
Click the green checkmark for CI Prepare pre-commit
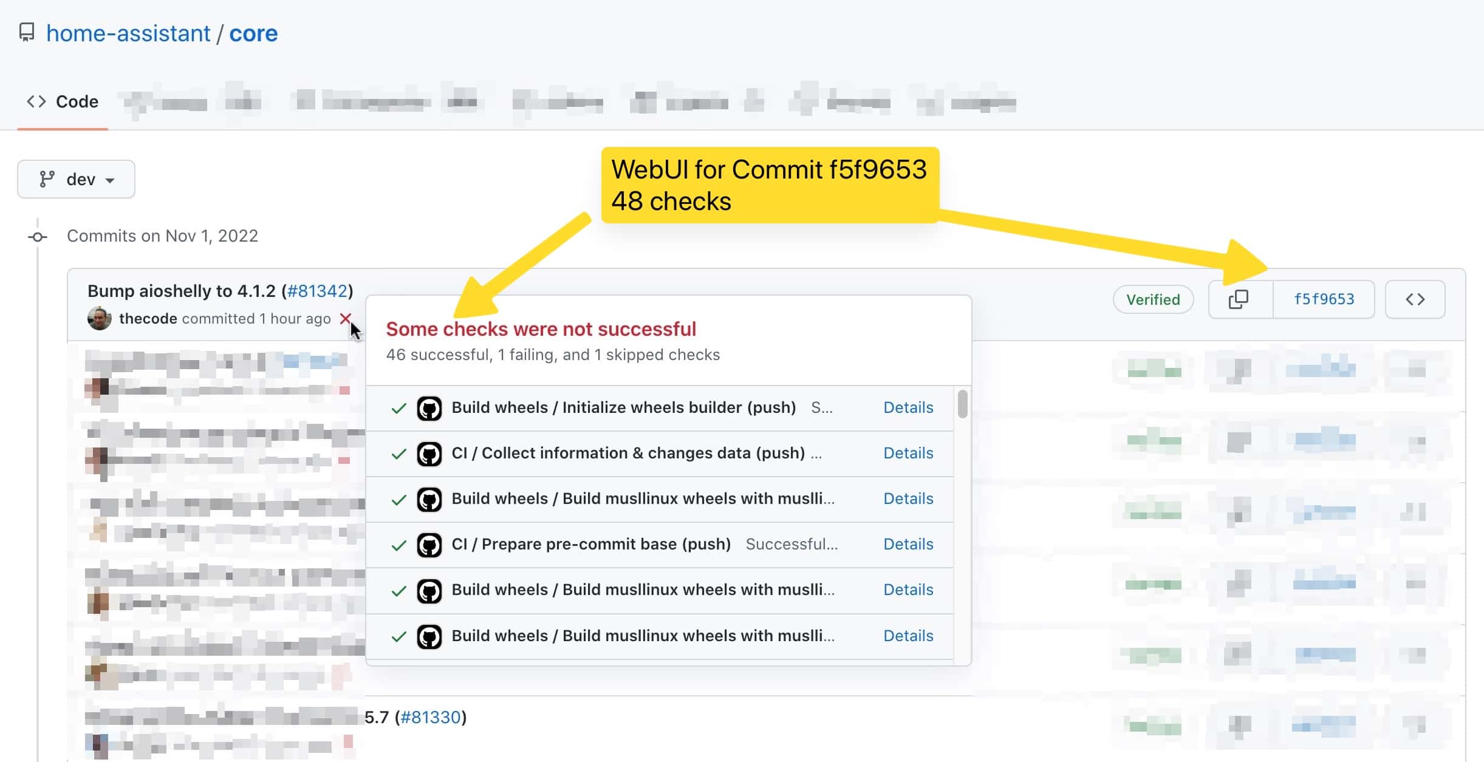coord(398,544)
